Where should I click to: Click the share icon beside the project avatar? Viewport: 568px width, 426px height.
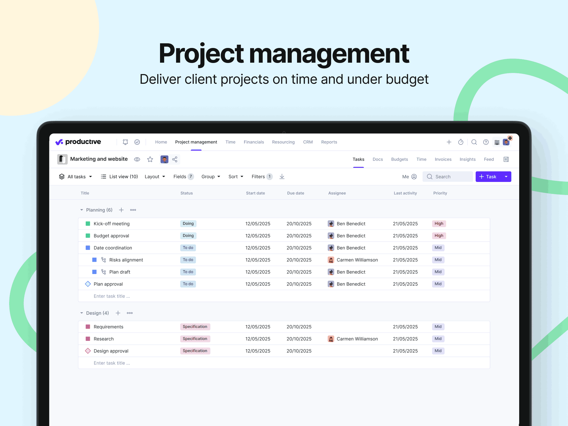[175, 159]
